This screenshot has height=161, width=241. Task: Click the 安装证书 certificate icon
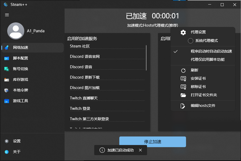tap(183, 78)
